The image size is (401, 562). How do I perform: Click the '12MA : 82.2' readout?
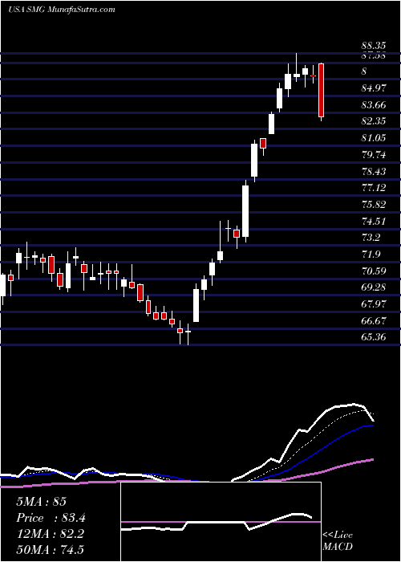click(x=50, y=534)
